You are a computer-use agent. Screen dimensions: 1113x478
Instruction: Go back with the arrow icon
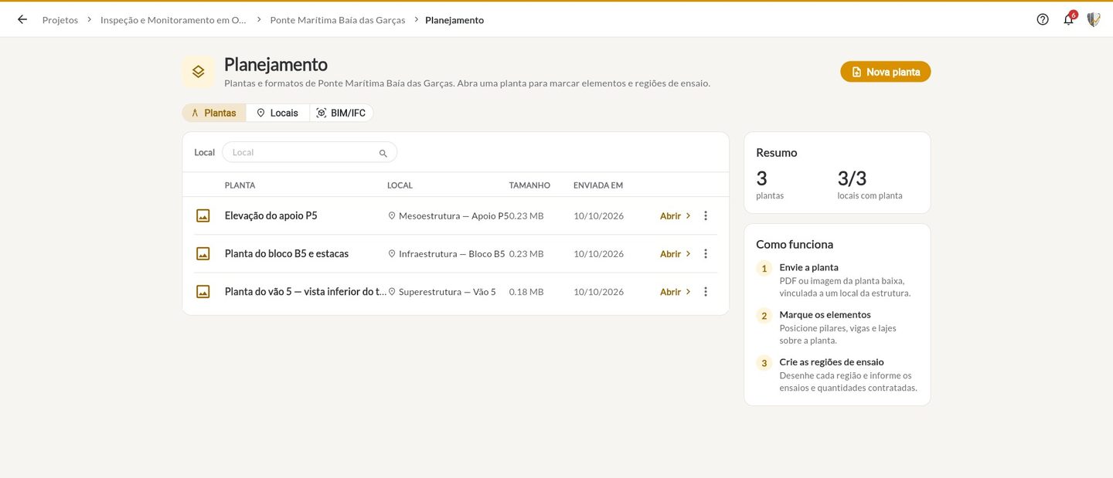[22, 19]
